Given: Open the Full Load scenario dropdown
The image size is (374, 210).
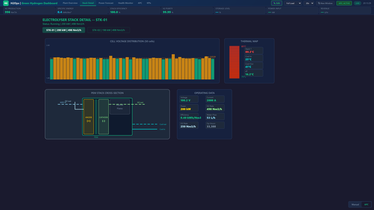Looking at the screenshot, I should point(293,3).
